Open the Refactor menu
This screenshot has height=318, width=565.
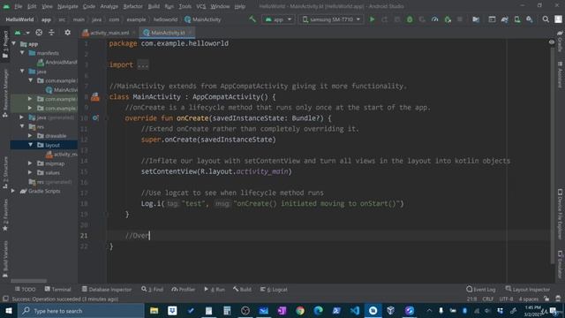click(x=132, y=6)
